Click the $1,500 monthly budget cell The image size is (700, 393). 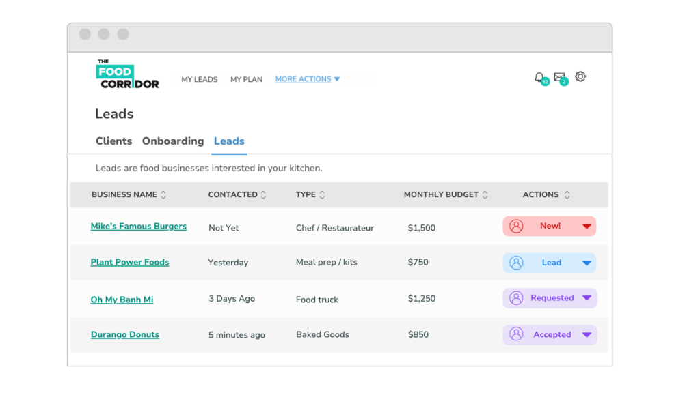click(421, 228)
